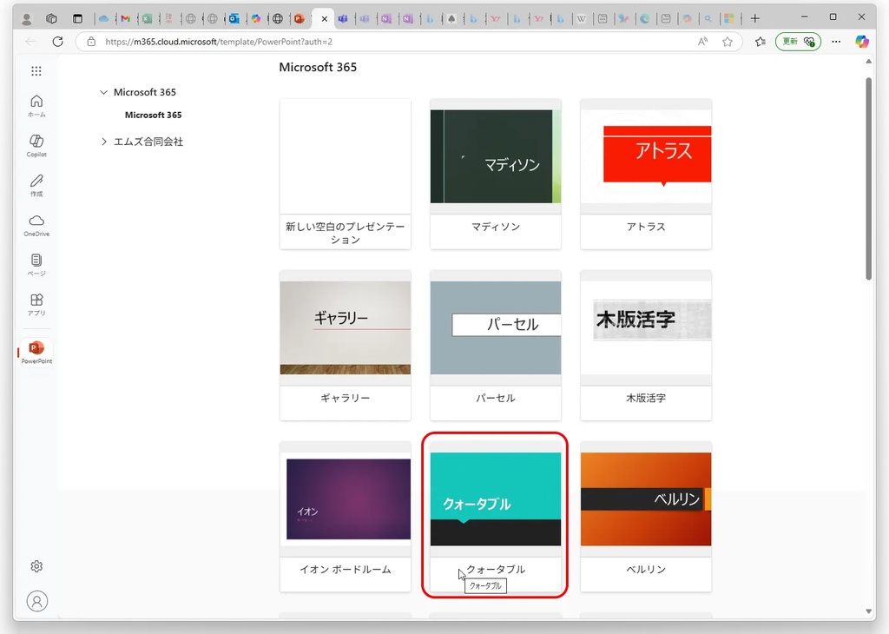The height and width of the screenshot is (634, 889).
Task: Switch to the Wikipedia tab
Action: (581, 19)
